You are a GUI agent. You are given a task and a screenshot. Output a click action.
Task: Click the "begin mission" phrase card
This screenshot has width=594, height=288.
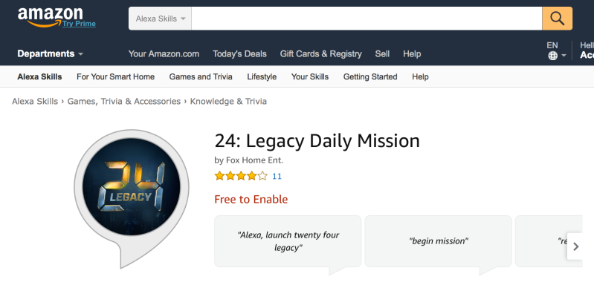[439, 241]
